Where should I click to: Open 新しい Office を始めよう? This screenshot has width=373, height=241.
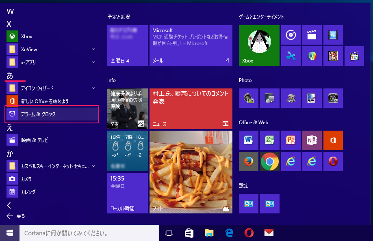pyautogui.click(x=52, y=101)
